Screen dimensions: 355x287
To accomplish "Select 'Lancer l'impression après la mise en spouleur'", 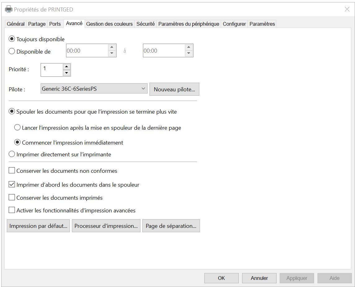I will click(x=18, y=128).
